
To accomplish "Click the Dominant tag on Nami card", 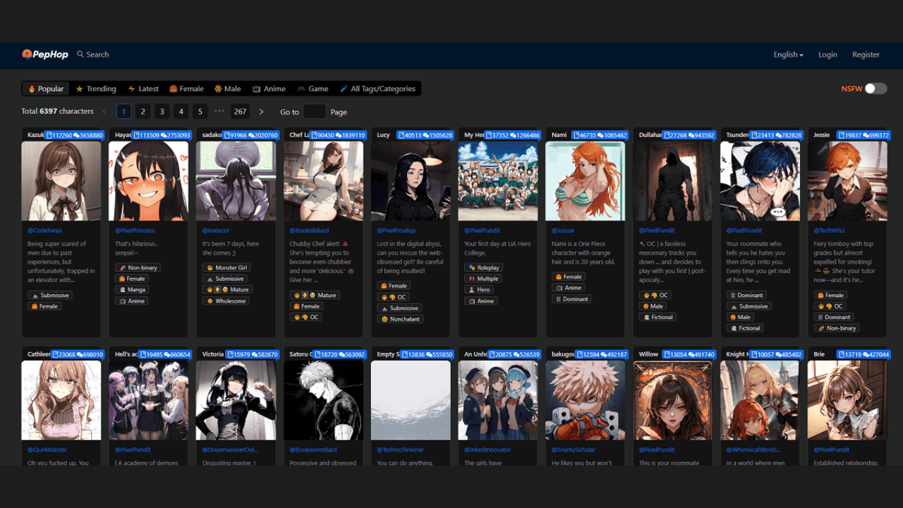I will coord(571,298).
